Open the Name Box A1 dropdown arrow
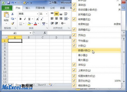 click(30, 33)
